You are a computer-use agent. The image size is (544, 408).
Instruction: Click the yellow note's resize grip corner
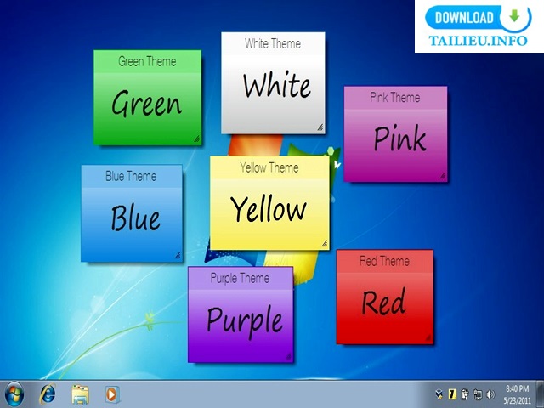[325, 244]
